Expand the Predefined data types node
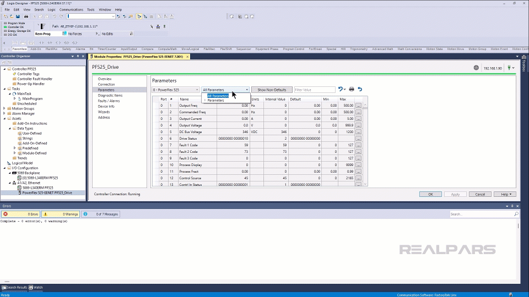The height and width of the screenshot is (297, 529). point(15,148)
